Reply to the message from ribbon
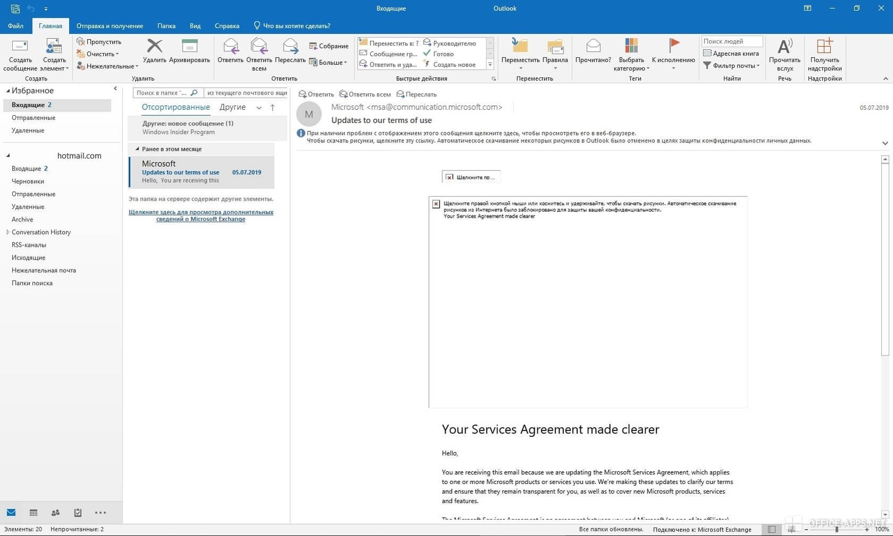This screenshot has width=893, height=536. click(x=230, y=51)
